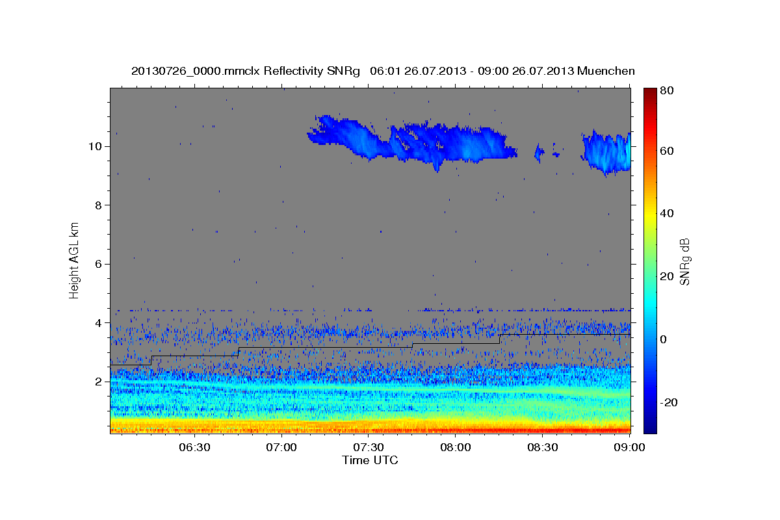Click the 'Height AGL km' axis label
780x520 pixels.
click(75, 259)
